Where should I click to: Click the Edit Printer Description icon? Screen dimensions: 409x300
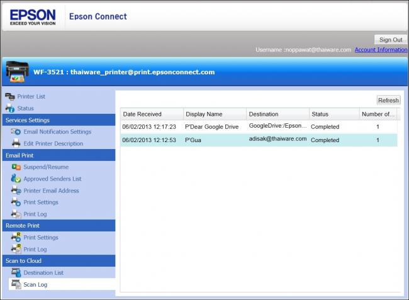click(16, 143)
